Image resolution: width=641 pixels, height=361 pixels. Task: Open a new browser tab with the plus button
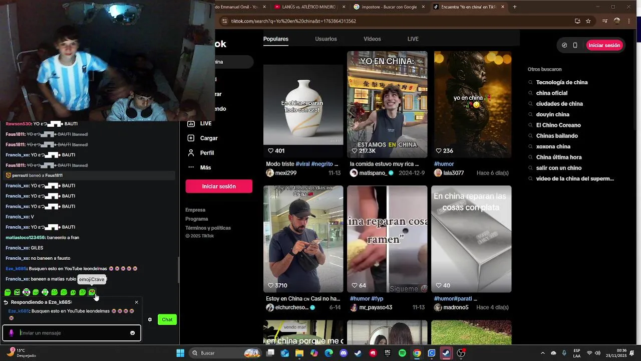515,7
